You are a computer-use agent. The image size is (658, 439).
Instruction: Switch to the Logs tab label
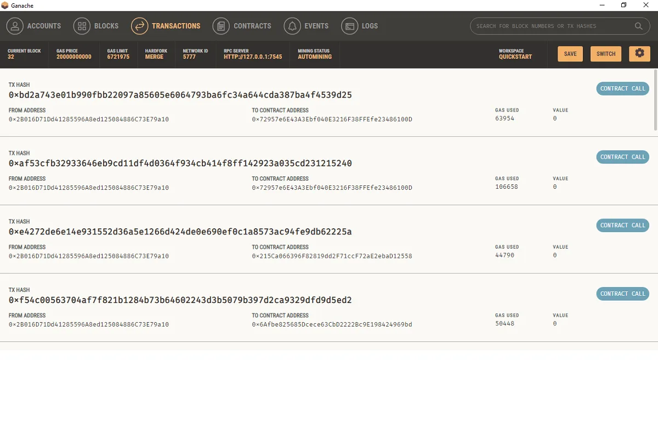[x=370, y=26]
